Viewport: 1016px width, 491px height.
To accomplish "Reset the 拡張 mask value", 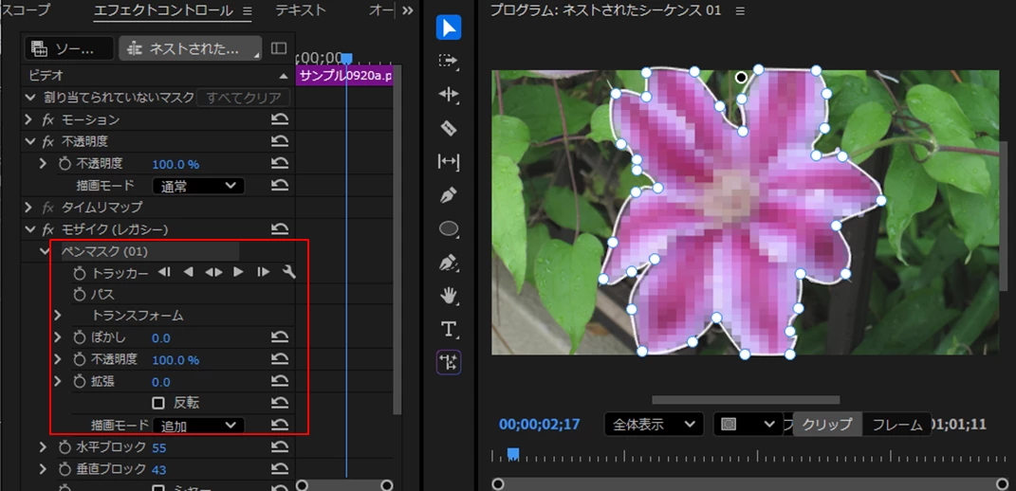I will click(x=279, y=382).
